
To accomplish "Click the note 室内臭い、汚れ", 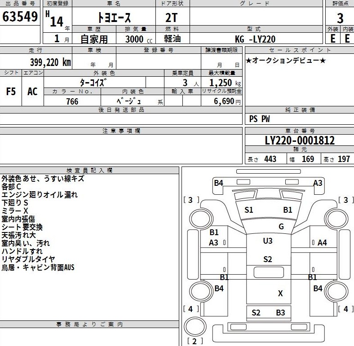I will tap(26, 243).
